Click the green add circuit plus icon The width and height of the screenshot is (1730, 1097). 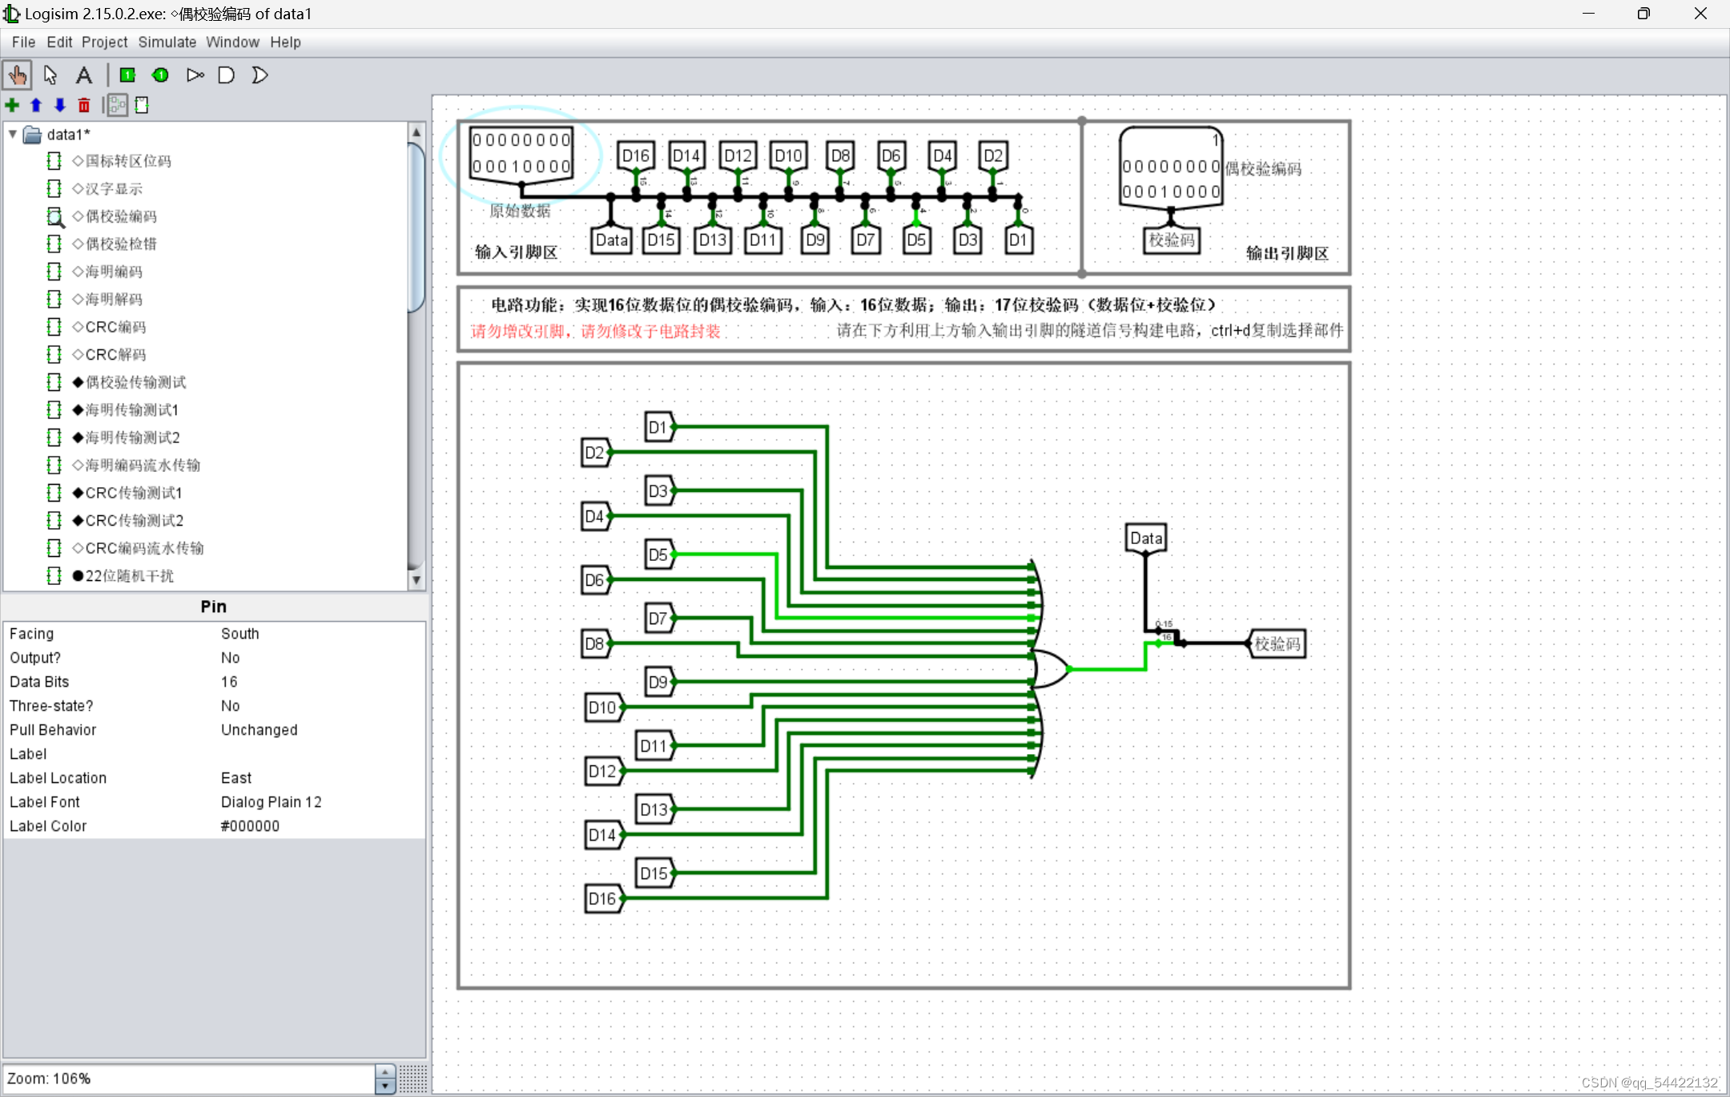(x=12, y=105)
